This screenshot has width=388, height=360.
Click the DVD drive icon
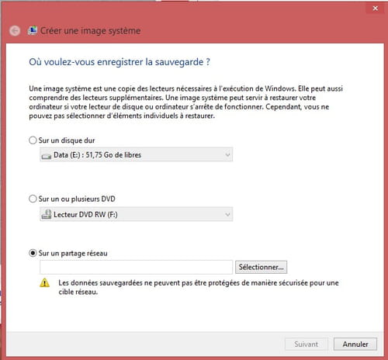(x=47, y=214)
